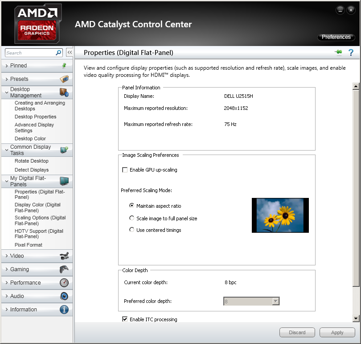Open Properties (Digital Flat-Panel) sidebar item

tap(40, 194)
